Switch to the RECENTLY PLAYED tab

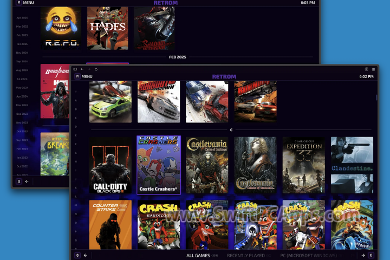(x=249, y=256)
